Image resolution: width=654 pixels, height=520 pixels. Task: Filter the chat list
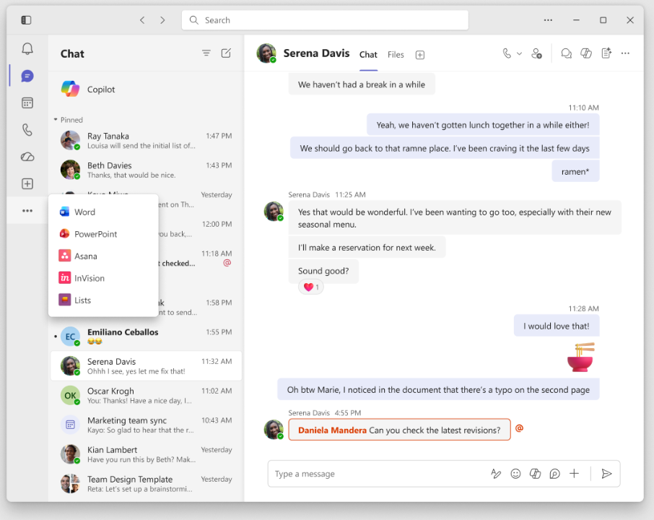206,53
